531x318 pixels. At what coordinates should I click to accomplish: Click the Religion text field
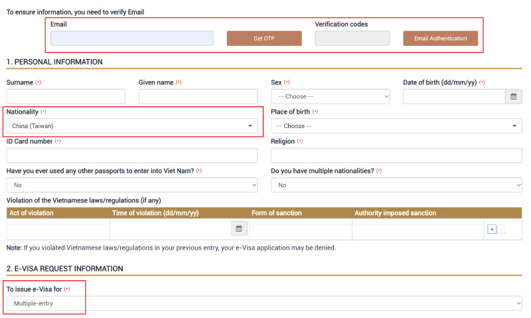pos(396,155)
